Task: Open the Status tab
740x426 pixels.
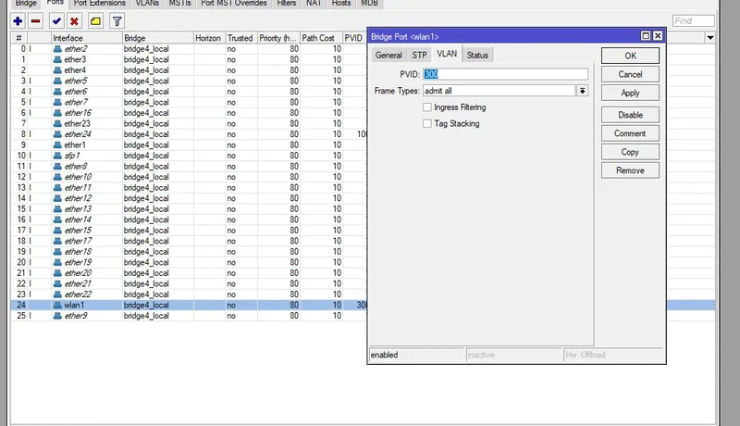Action: point(477,56)
